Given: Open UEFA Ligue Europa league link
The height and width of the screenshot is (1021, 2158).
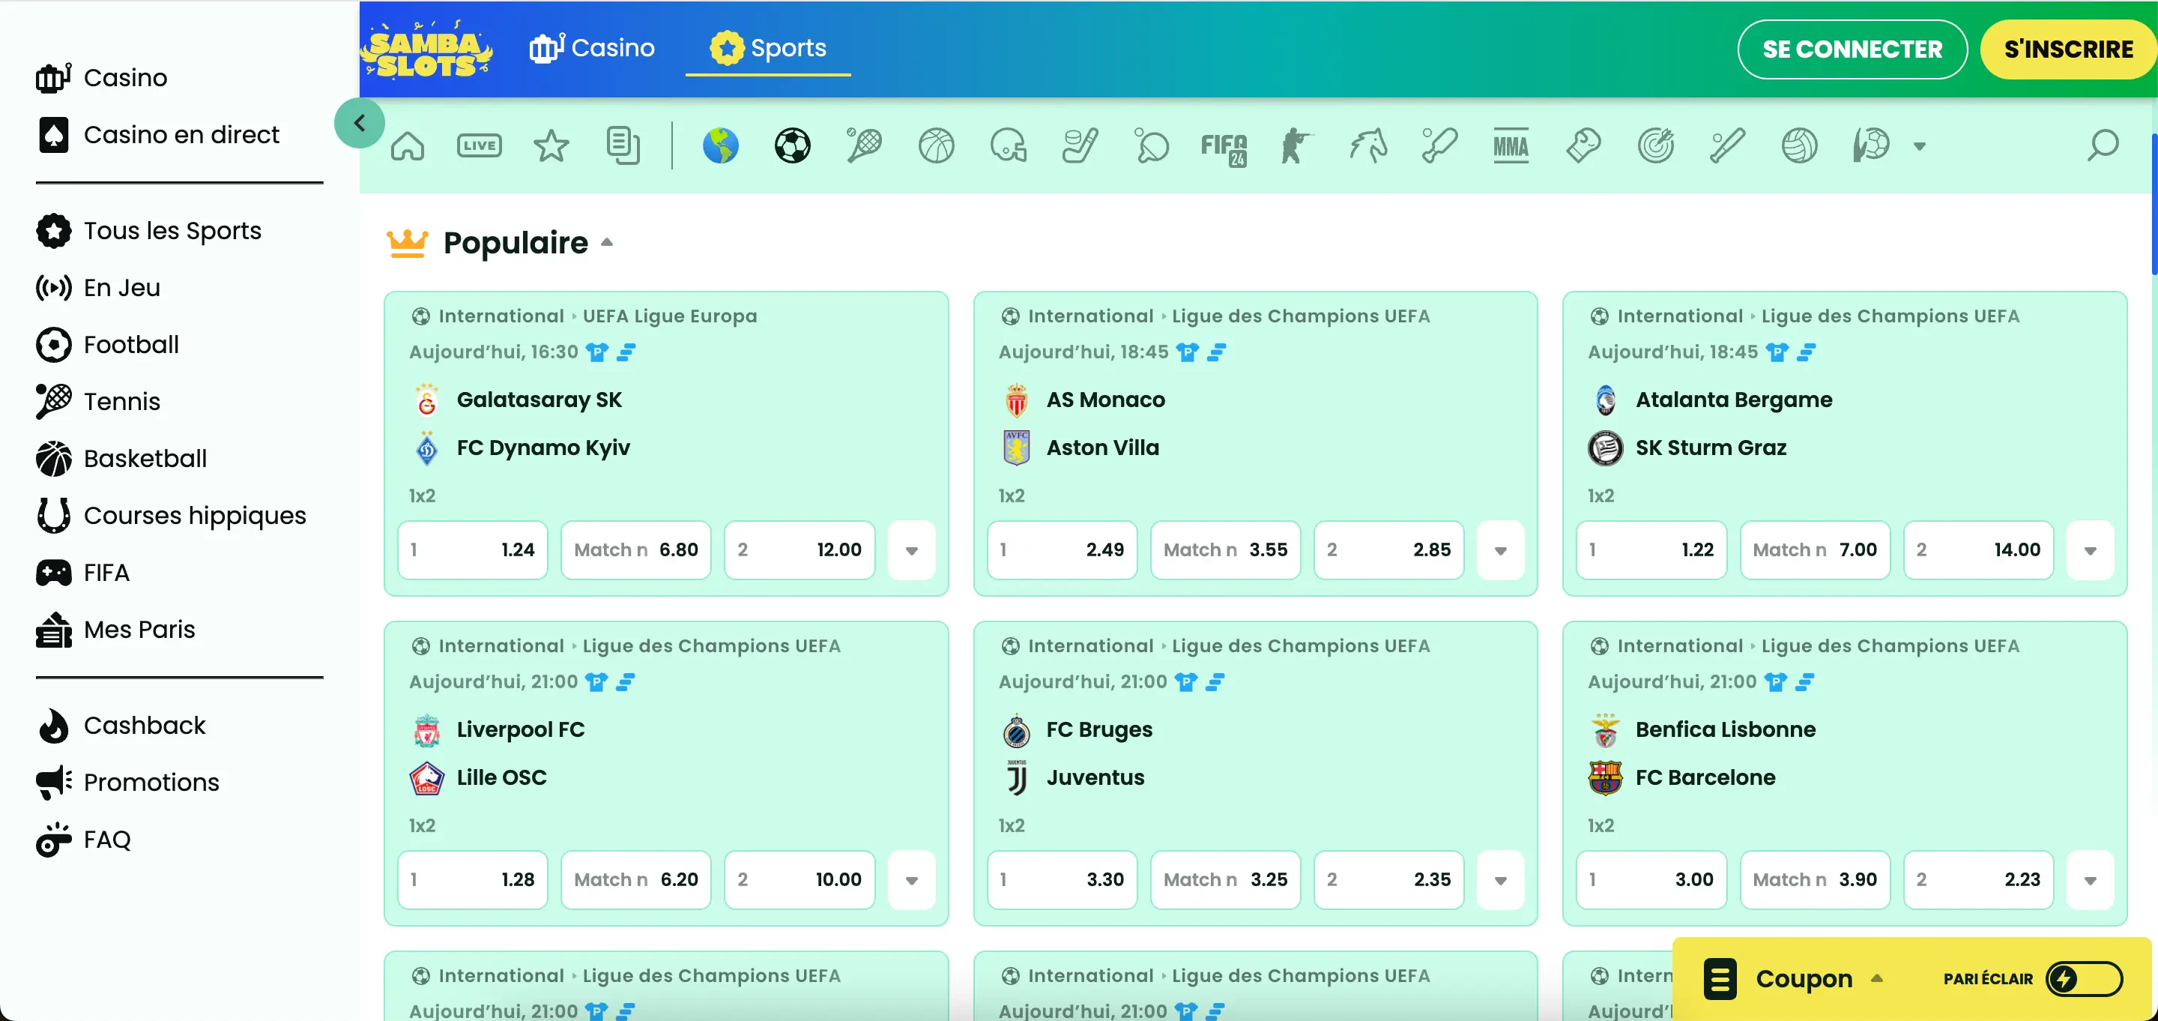Looking at the screenshot, I should [x=670, y=316].
